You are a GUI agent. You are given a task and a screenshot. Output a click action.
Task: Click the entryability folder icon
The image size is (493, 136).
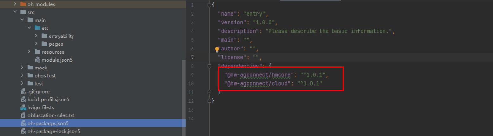[44, 36]
